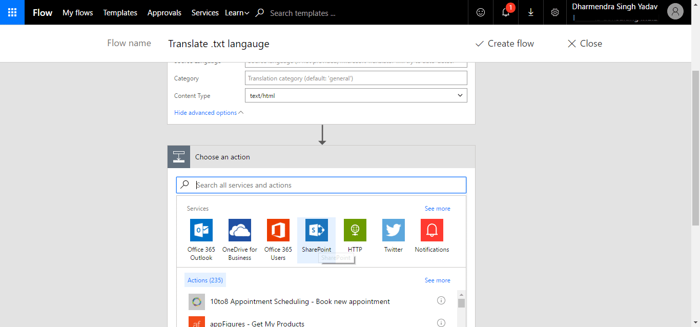Click the Search all services and actions box
This screenshot has width=700, height=327.
coord(321,185)
